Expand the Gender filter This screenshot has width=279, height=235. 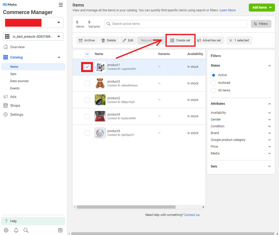(x=269, y=120)
